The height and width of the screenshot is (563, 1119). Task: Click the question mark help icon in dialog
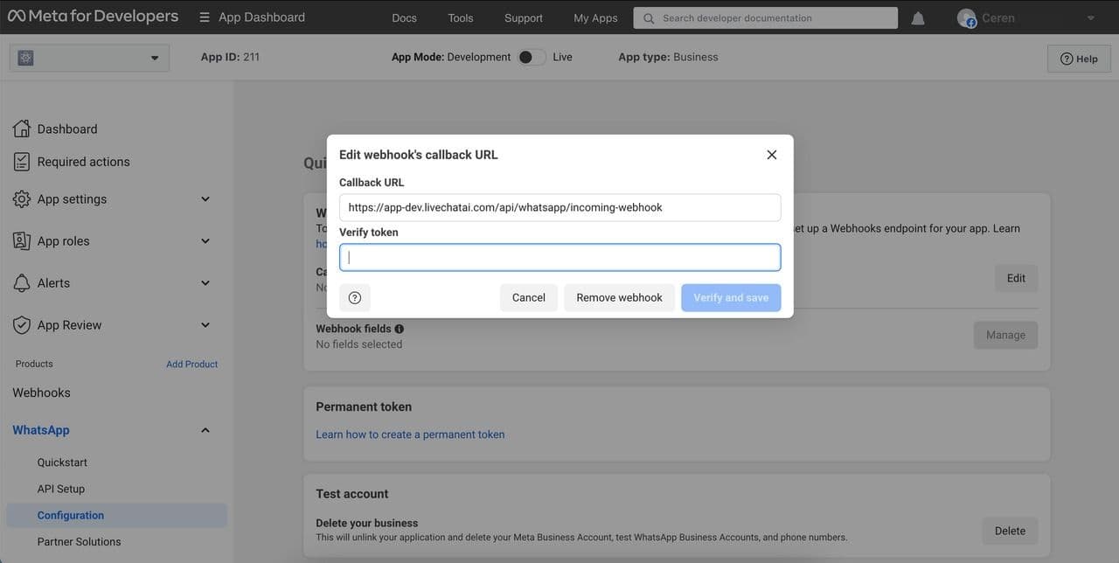pyautogui.click(x=355, y=297)
